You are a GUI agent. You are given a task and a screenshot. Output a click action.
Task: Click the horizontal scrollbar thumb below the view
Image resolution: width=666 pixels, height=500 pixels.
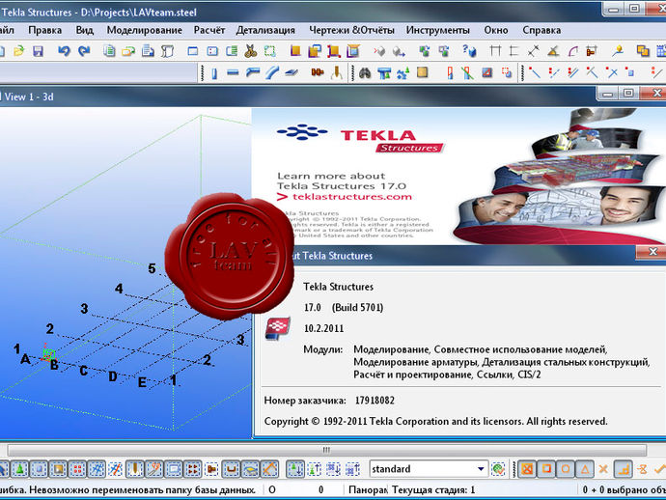pos(326,450)
